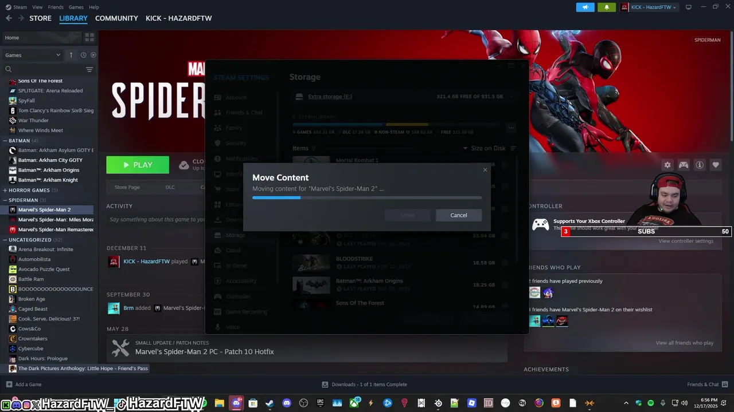Tick the checkbox for the BLOODSTRIKE row

[505, 263]
